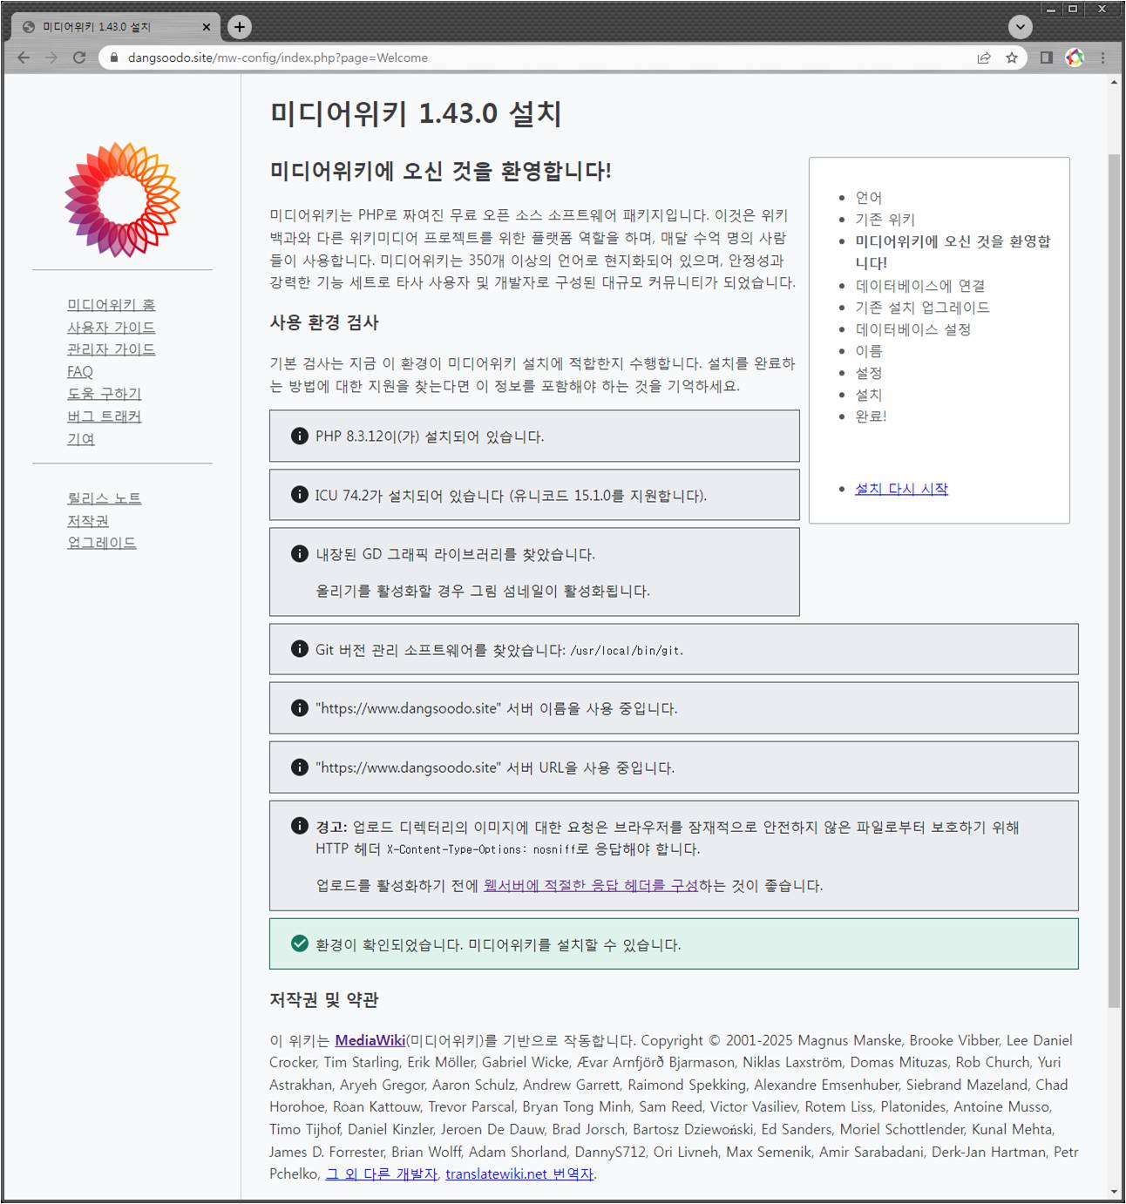Reload the page with refresh icon

tap(79, 57)
